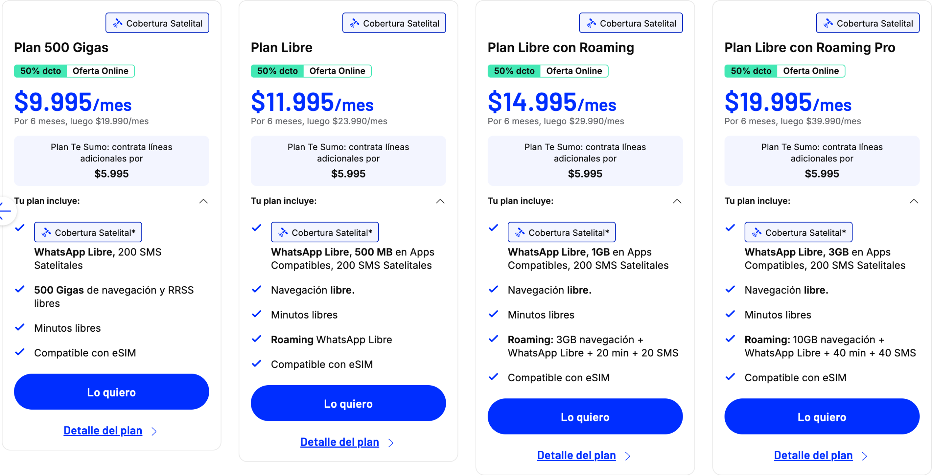Viewport: 933px width, 476px height.
Task: Click arrow icon beside Plan 500 Gigas Detalle del plan
Action: [154, 432]
